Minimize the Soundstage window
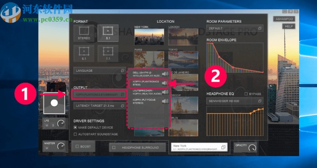 (x=285, y=12)
